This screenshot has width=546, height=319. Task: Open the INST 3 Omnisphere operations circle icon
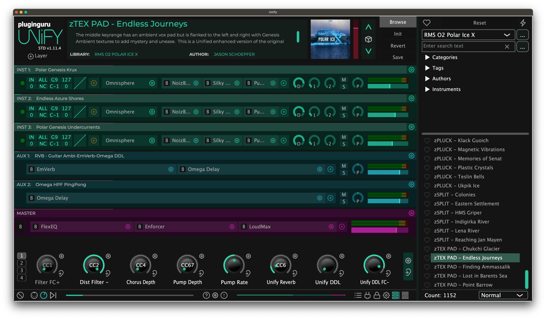tap(152, 141)
